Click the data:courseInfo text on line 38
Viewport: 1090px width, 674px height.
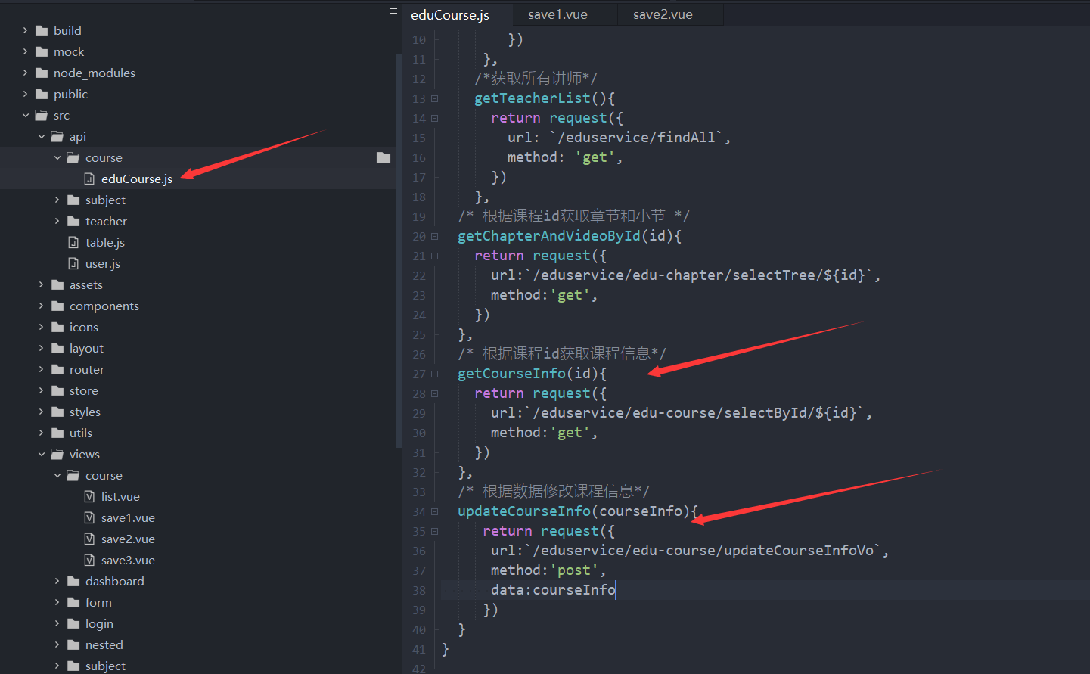pos(553,590)
